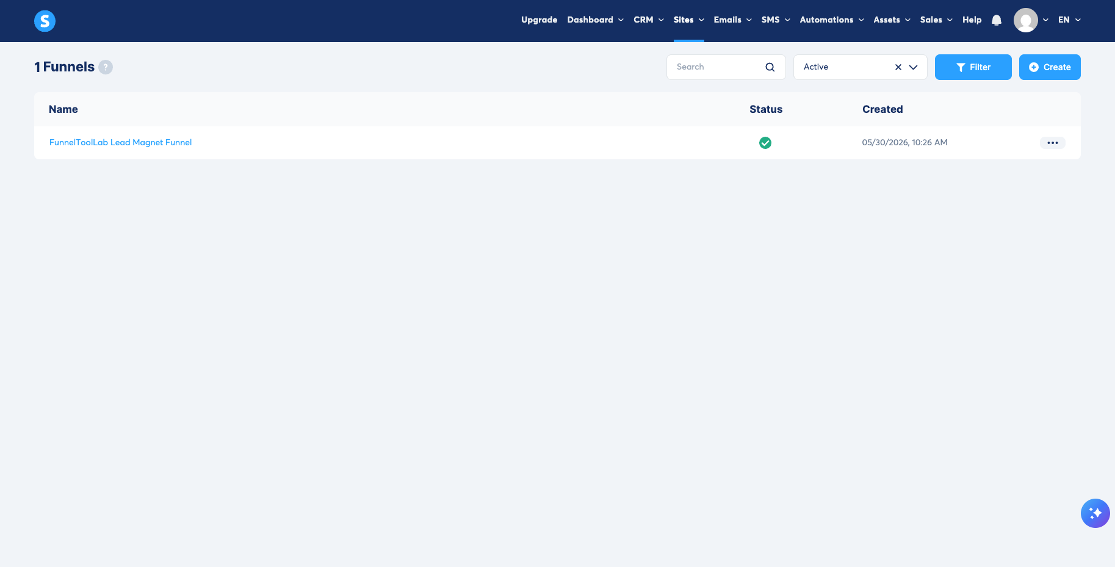Click the Systeme.io logo
This screenshot has height=567, width=1115.
click(45, 21)
